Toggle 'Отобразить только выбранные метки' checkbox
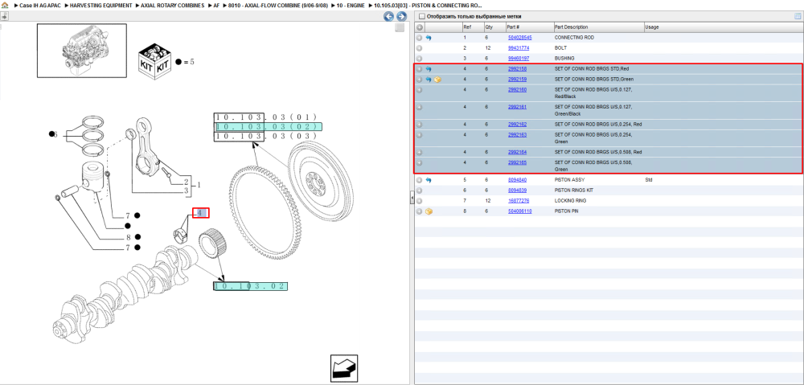The width and height of the screenshot is (804, 385). pos(422,16)
